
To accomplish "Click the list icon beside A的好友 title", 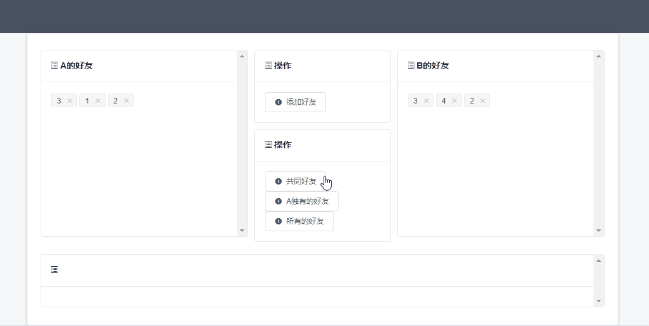I will coord(54,65).
